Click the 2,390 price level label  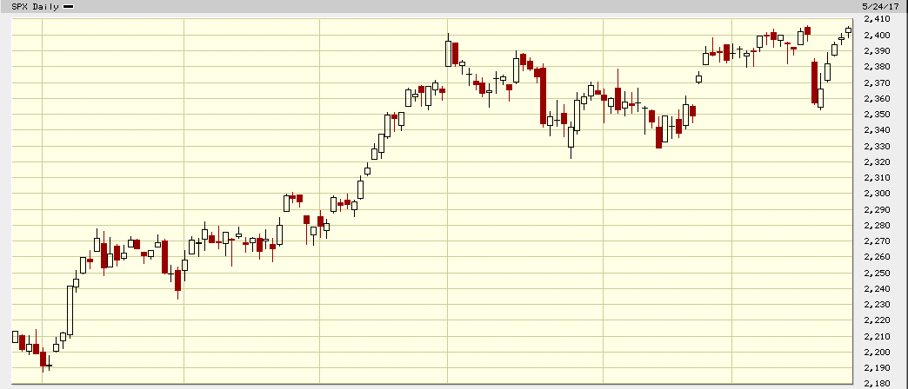point(877,51)
